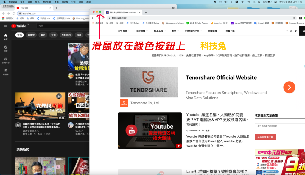
Task: Open the LINE Official Account bookmark
Action: pos(197,23)
